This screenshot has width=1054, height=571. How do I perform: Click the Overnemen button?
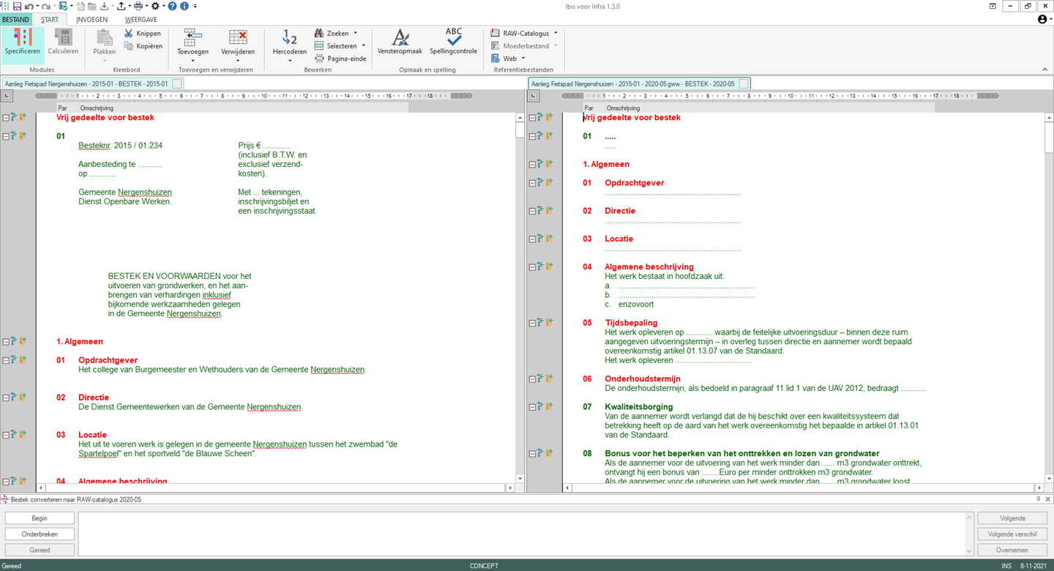pyautogui.click(x=1012, y=550)
